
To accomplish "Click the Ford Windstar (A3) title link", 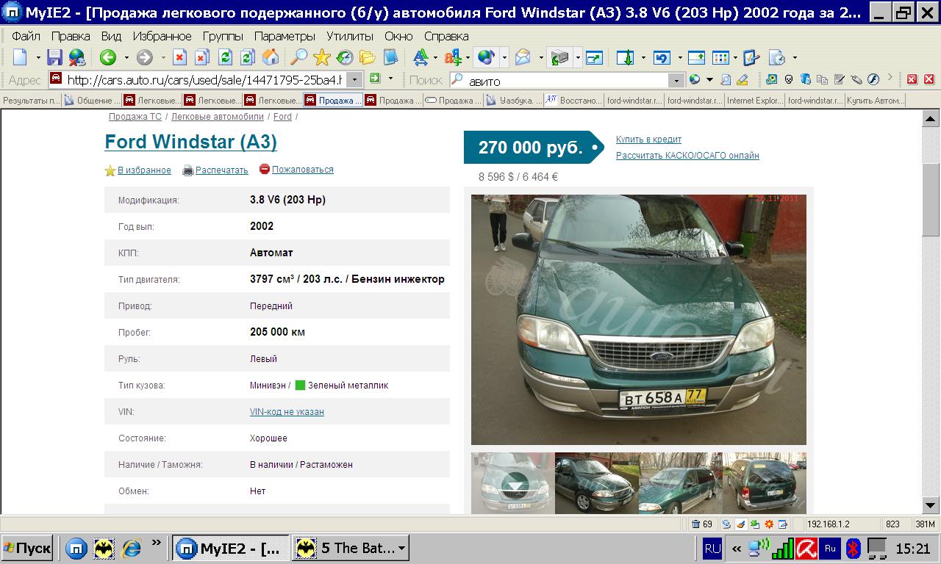I will point(191,142).
